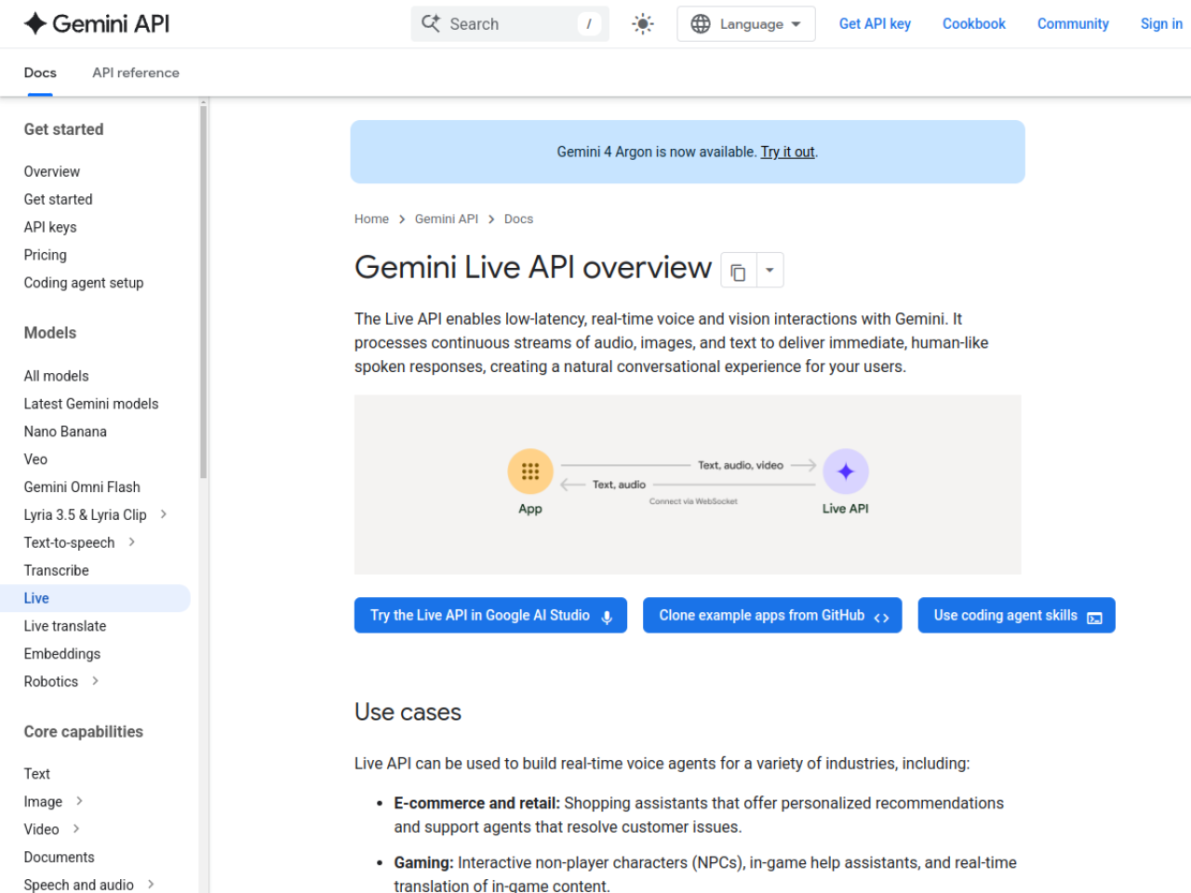Click Use coding agent skills button
1191x893 pixels.
point(1016,616)
